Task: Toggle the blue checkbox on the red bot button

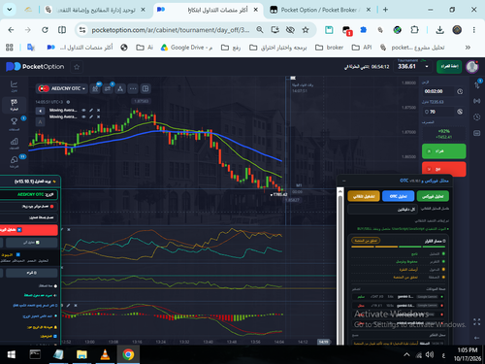Action: 19,230
